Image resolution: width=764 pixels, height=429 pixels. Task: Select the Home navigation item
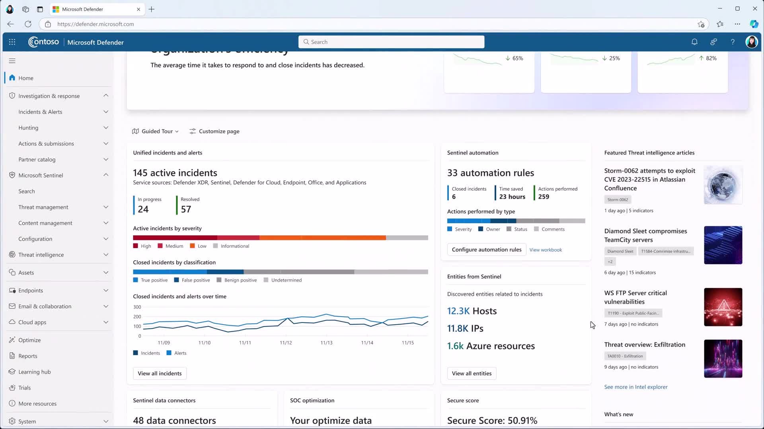(58, 78)
